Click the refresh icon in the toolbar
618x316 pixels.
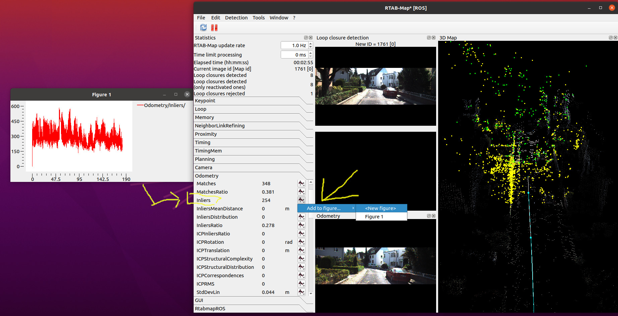pos(203,28)
